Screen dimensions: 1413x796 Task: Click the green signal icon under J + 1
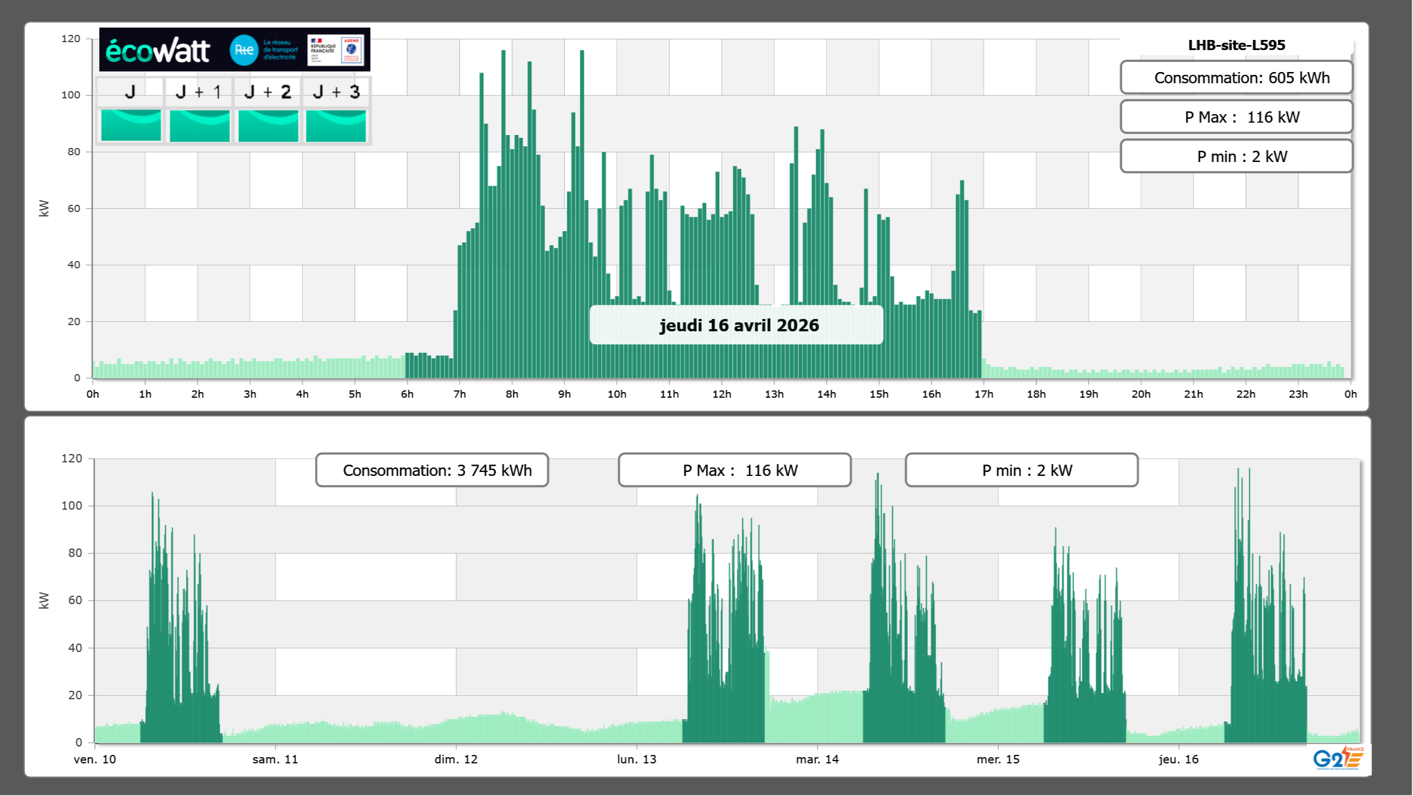coord(200,125)
